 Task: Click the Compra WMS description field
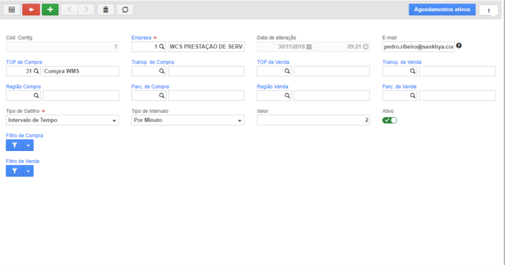click(x=81, y=71)
